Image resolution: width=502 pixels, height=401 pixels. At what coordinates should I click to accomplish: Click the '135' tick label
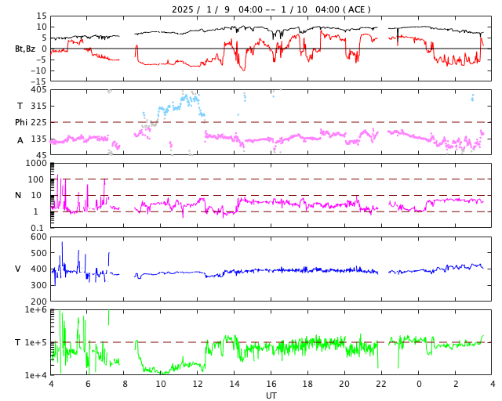[x=38, y=139]
